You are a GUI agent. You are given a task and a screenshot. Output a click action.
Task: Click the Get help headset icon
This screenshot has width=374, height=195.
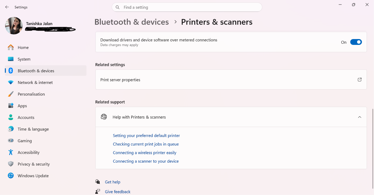[98, 182]
